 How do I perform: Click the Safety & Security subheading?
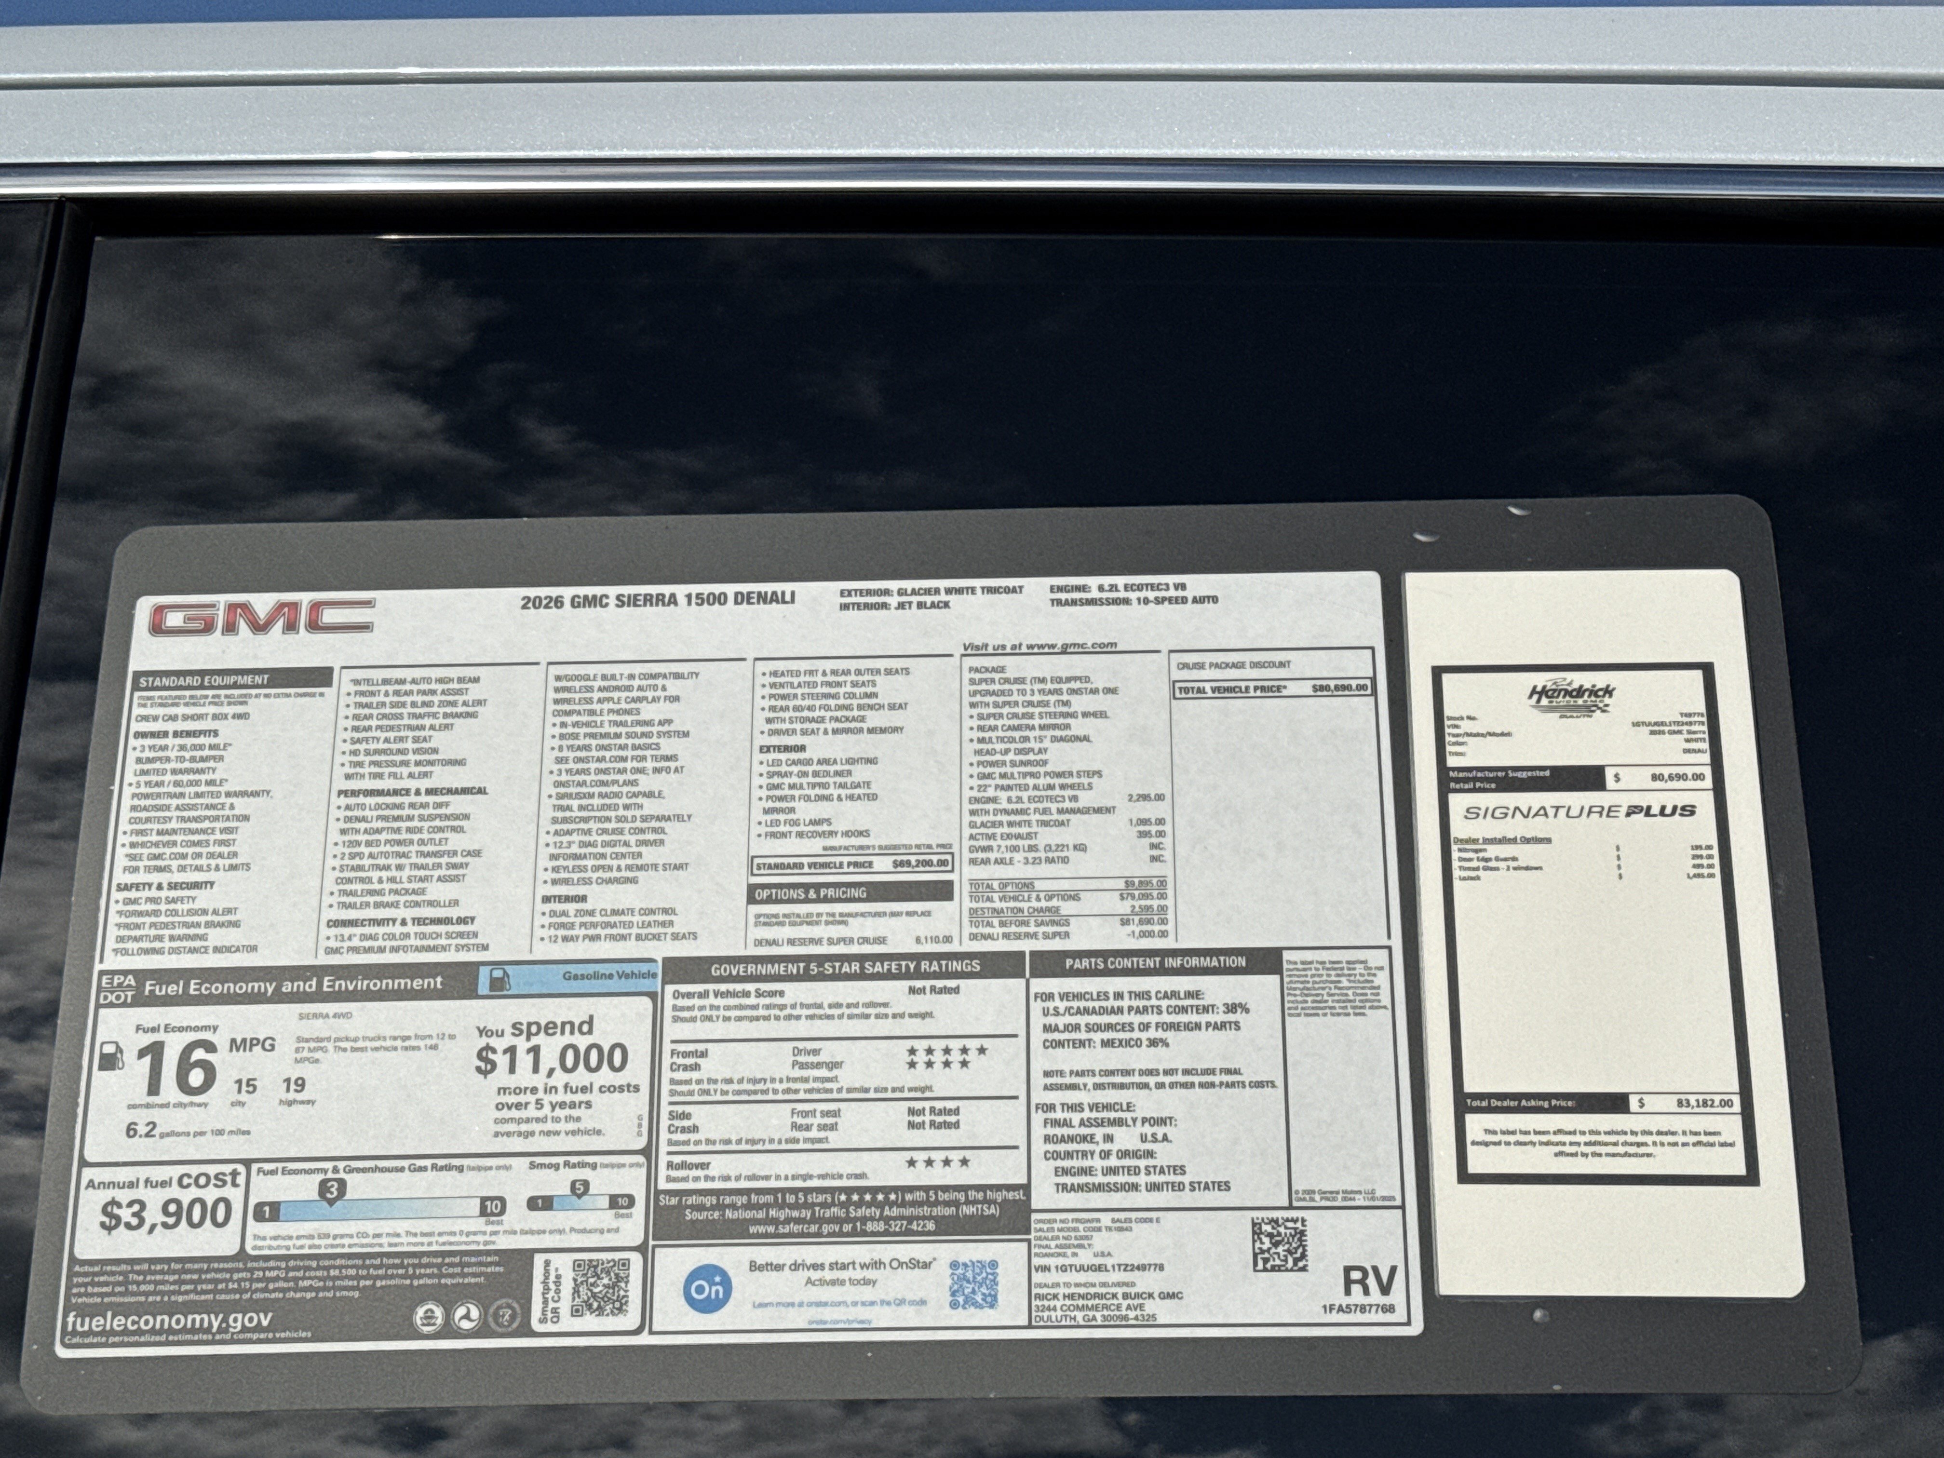pos(164,887)
